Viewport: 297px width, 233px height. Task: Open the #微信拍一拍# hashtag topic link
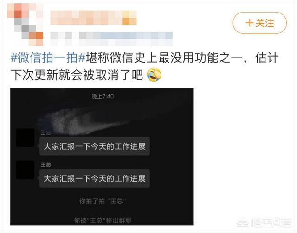(48, 58)
